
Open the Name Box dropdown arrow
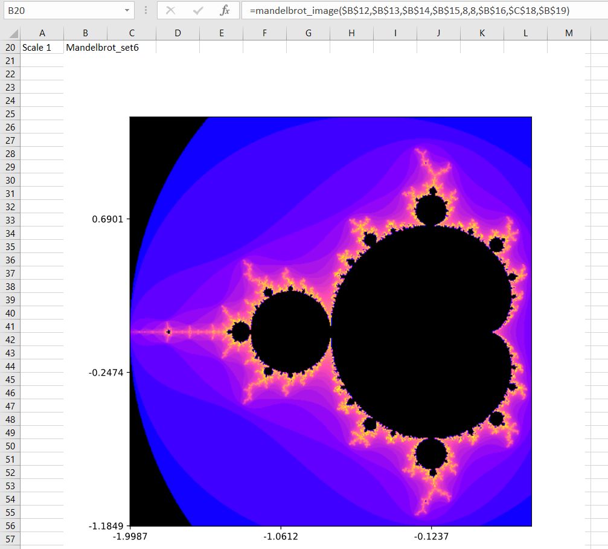127,10
